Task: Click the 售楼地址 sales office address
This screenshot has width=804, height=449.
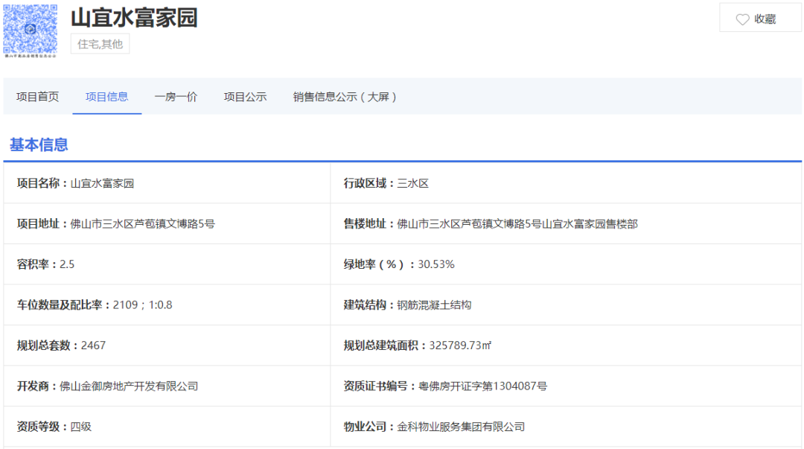Action: [x=517, y=223]
